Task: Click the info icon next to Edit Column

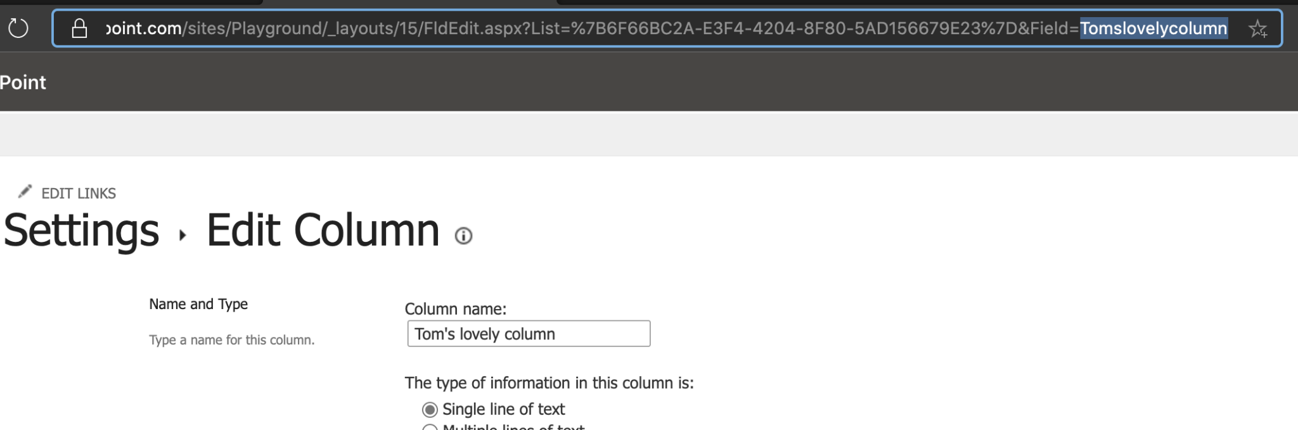Action: pos(463,236)
